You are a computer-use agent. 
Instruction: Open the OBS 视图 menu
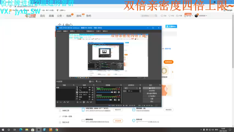[72, 31]
